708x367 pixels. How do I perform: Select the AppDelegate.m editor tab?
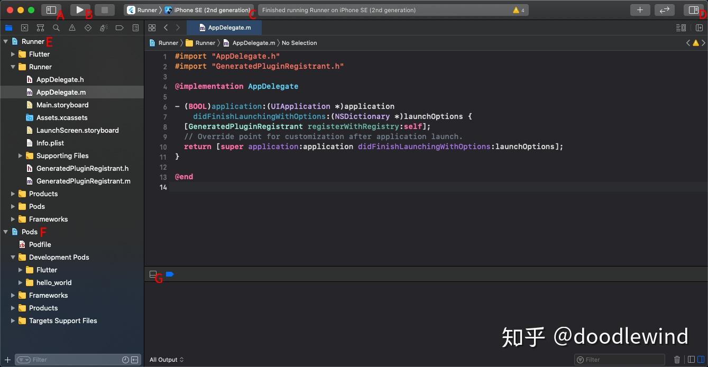tap(224, 27)
